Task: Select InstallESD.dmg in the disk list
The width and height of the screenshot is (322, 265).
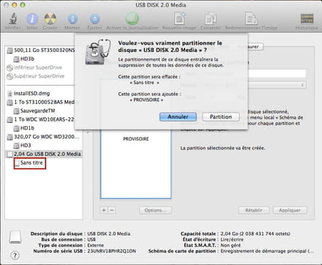Action: coord(29,94)
